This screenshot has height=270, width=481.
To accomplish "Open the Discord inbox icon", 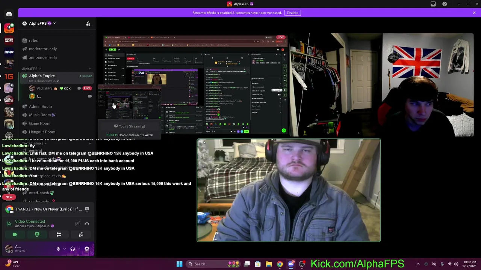I will (x=433, y=4).
